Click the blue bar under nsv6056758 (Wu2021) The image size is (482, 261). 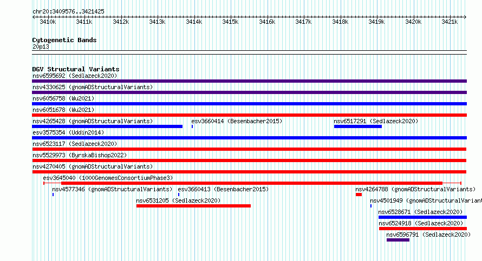click(x=249, y=104)
